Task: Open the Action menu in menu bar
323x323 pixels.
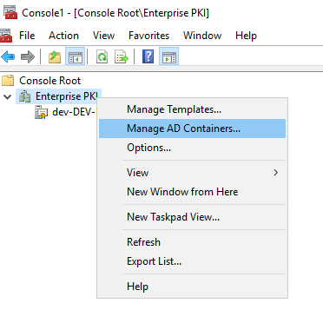Action: [63, 36]
